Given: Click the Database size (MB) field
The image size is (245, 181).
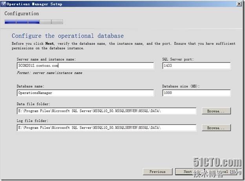Looking at the screenshot, I should pos(196,93).
